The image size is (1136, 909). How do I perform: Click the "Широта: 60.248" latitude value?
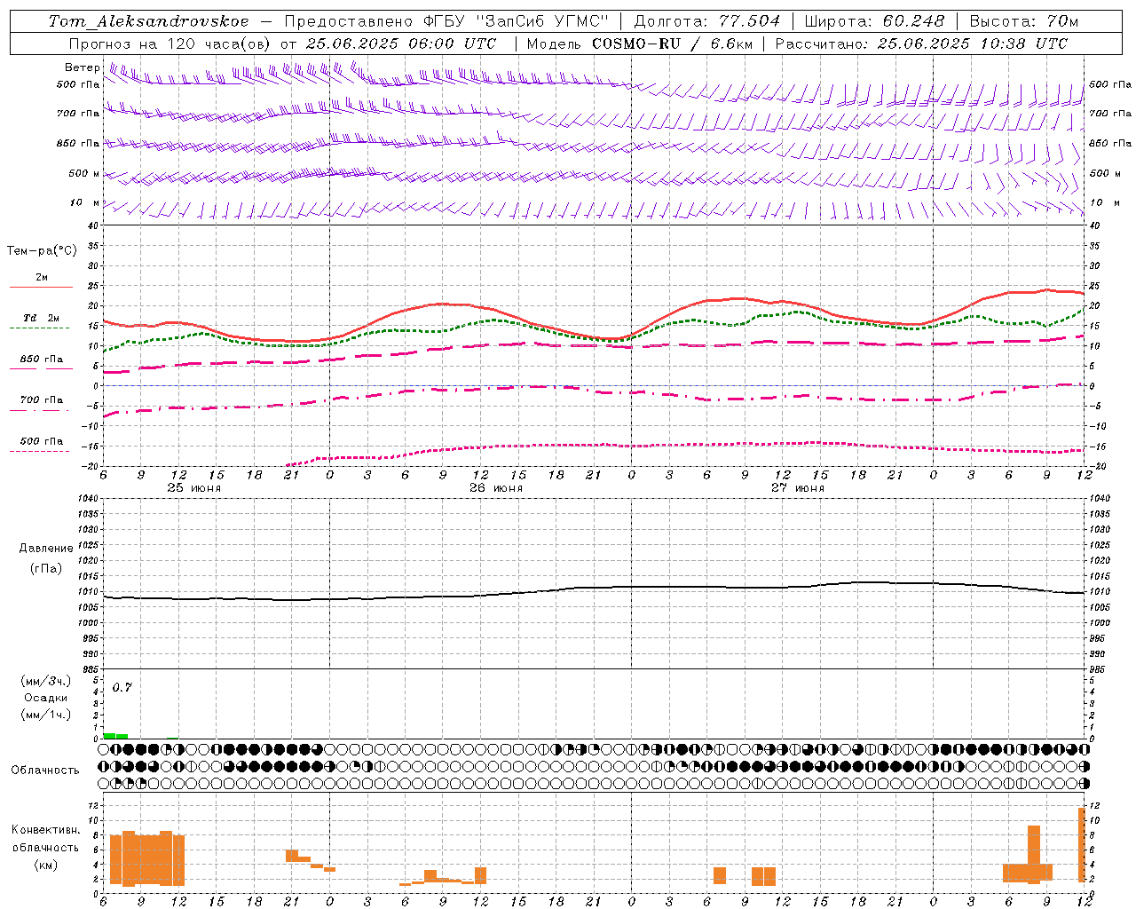[x=875, y=21]
